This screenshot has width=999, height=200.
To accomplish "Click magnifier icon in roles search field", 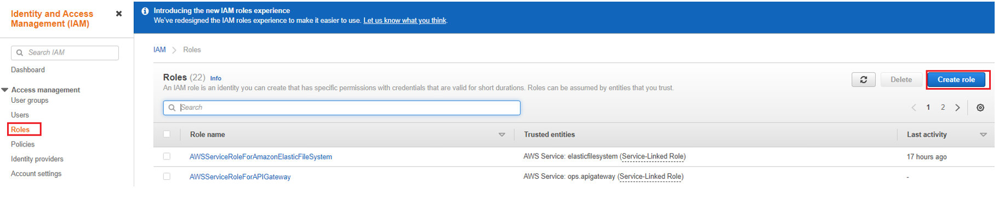I will 172,108.
